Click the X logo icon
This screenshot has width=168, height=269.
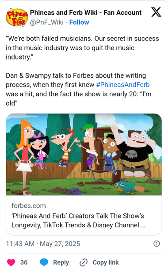point(156,12)
